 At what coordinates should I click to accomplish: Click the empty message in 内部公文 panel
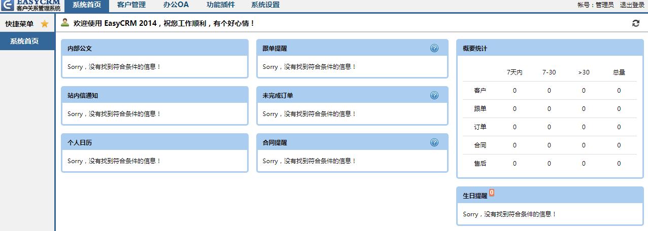114,67
